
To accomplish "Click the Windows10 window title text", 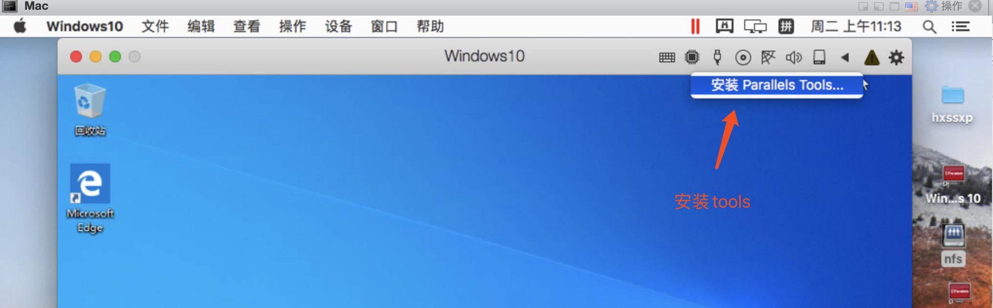I will (484, 56).
